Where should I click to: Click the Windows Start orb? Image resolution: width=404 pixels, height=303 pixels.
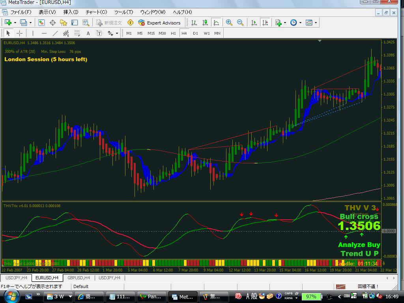click(11, 297)
